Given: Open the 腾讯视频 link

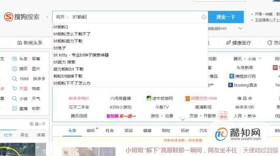Looking at the screenshot, I should [79, 116].
